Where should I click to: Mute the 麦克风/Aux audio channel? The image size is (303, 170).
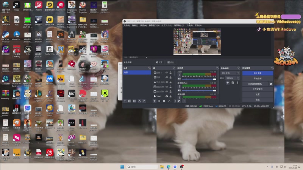coord(179,90)
